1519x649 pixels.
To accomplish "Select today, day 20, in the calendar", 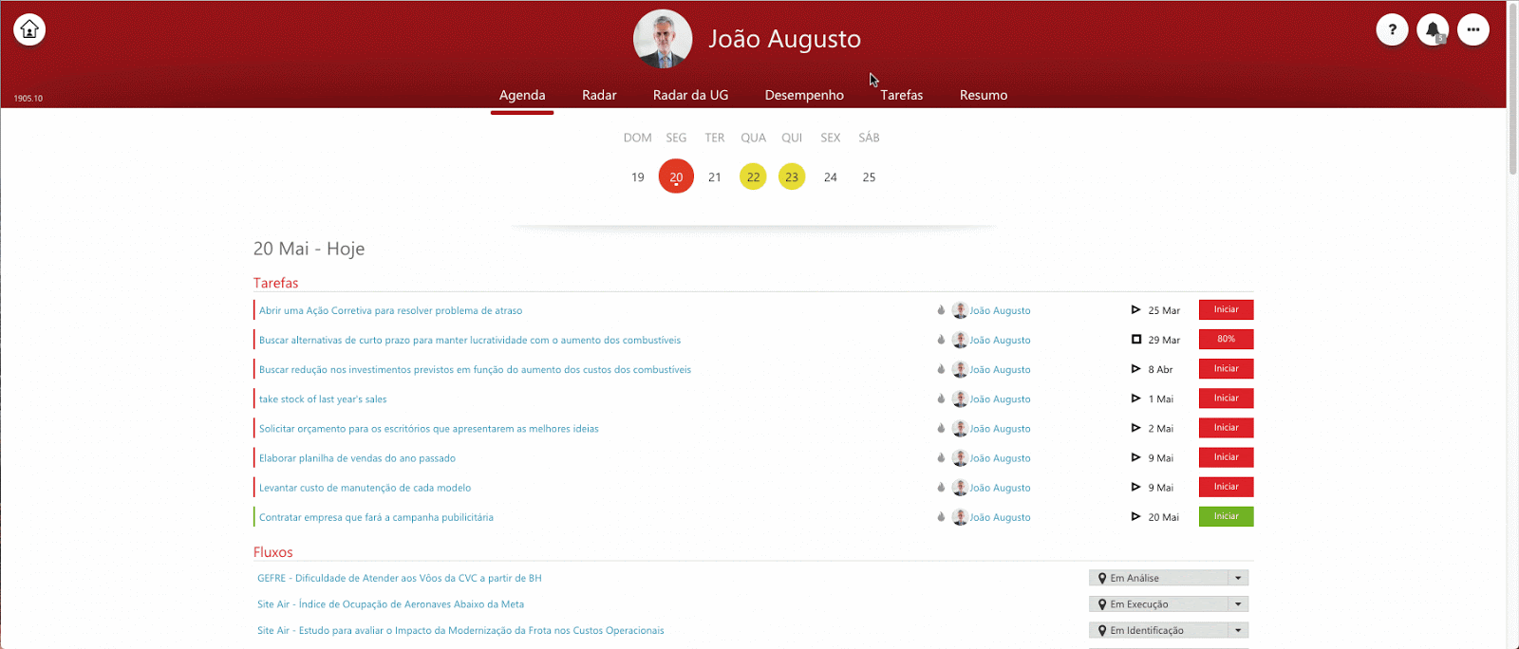I will pyautogui.click(x=676, y=177).
